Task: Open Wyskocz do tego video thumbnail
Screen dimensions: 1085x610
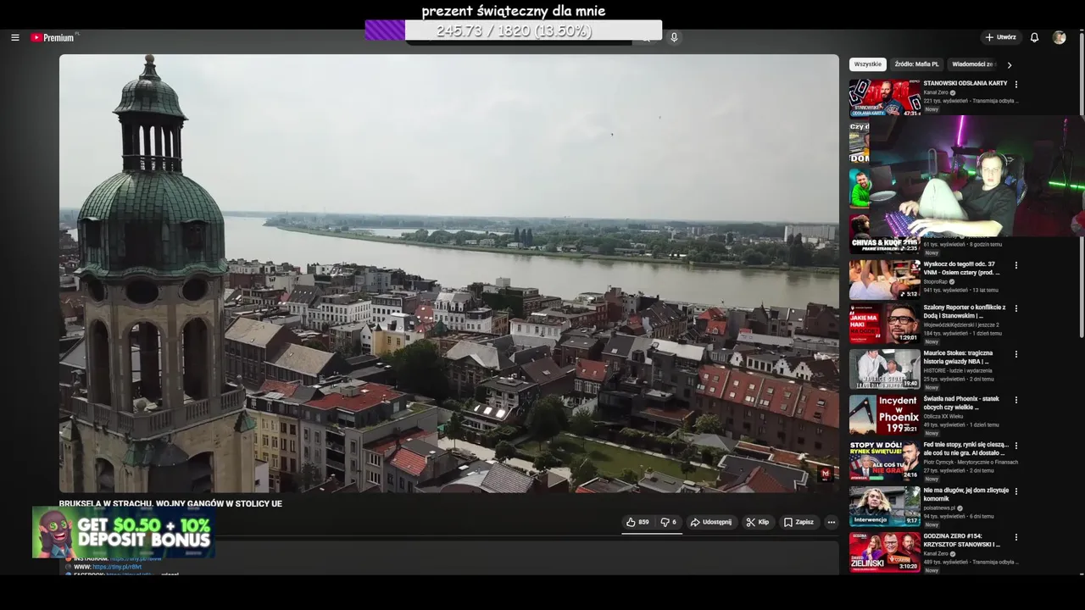Action: [884, 280]
